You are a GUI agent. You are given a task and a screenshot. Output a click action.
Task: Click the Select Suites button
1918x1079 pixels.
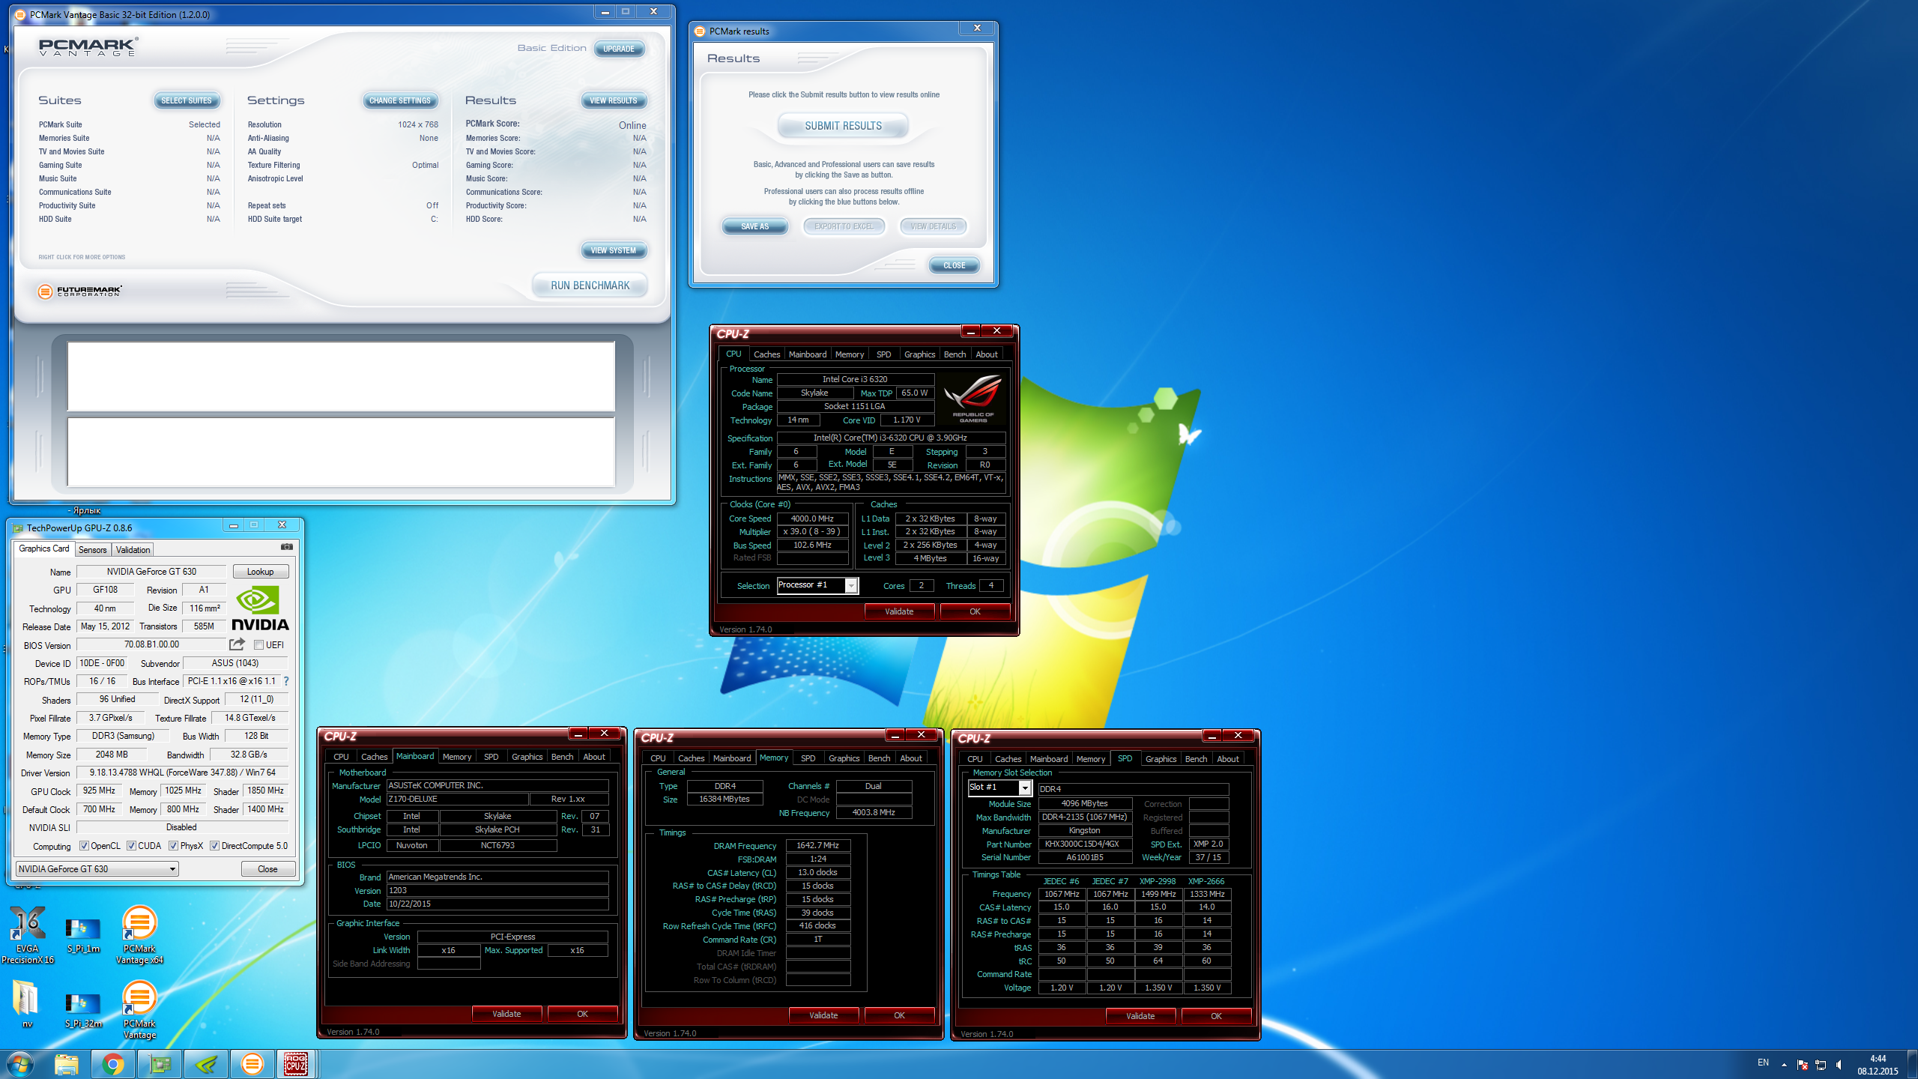point(187,100)
